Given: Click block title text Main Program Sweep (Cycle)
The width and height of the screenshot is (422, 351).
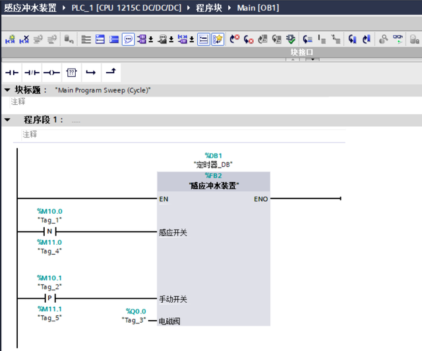Looking at the screenshot, I should coord(103,90).
